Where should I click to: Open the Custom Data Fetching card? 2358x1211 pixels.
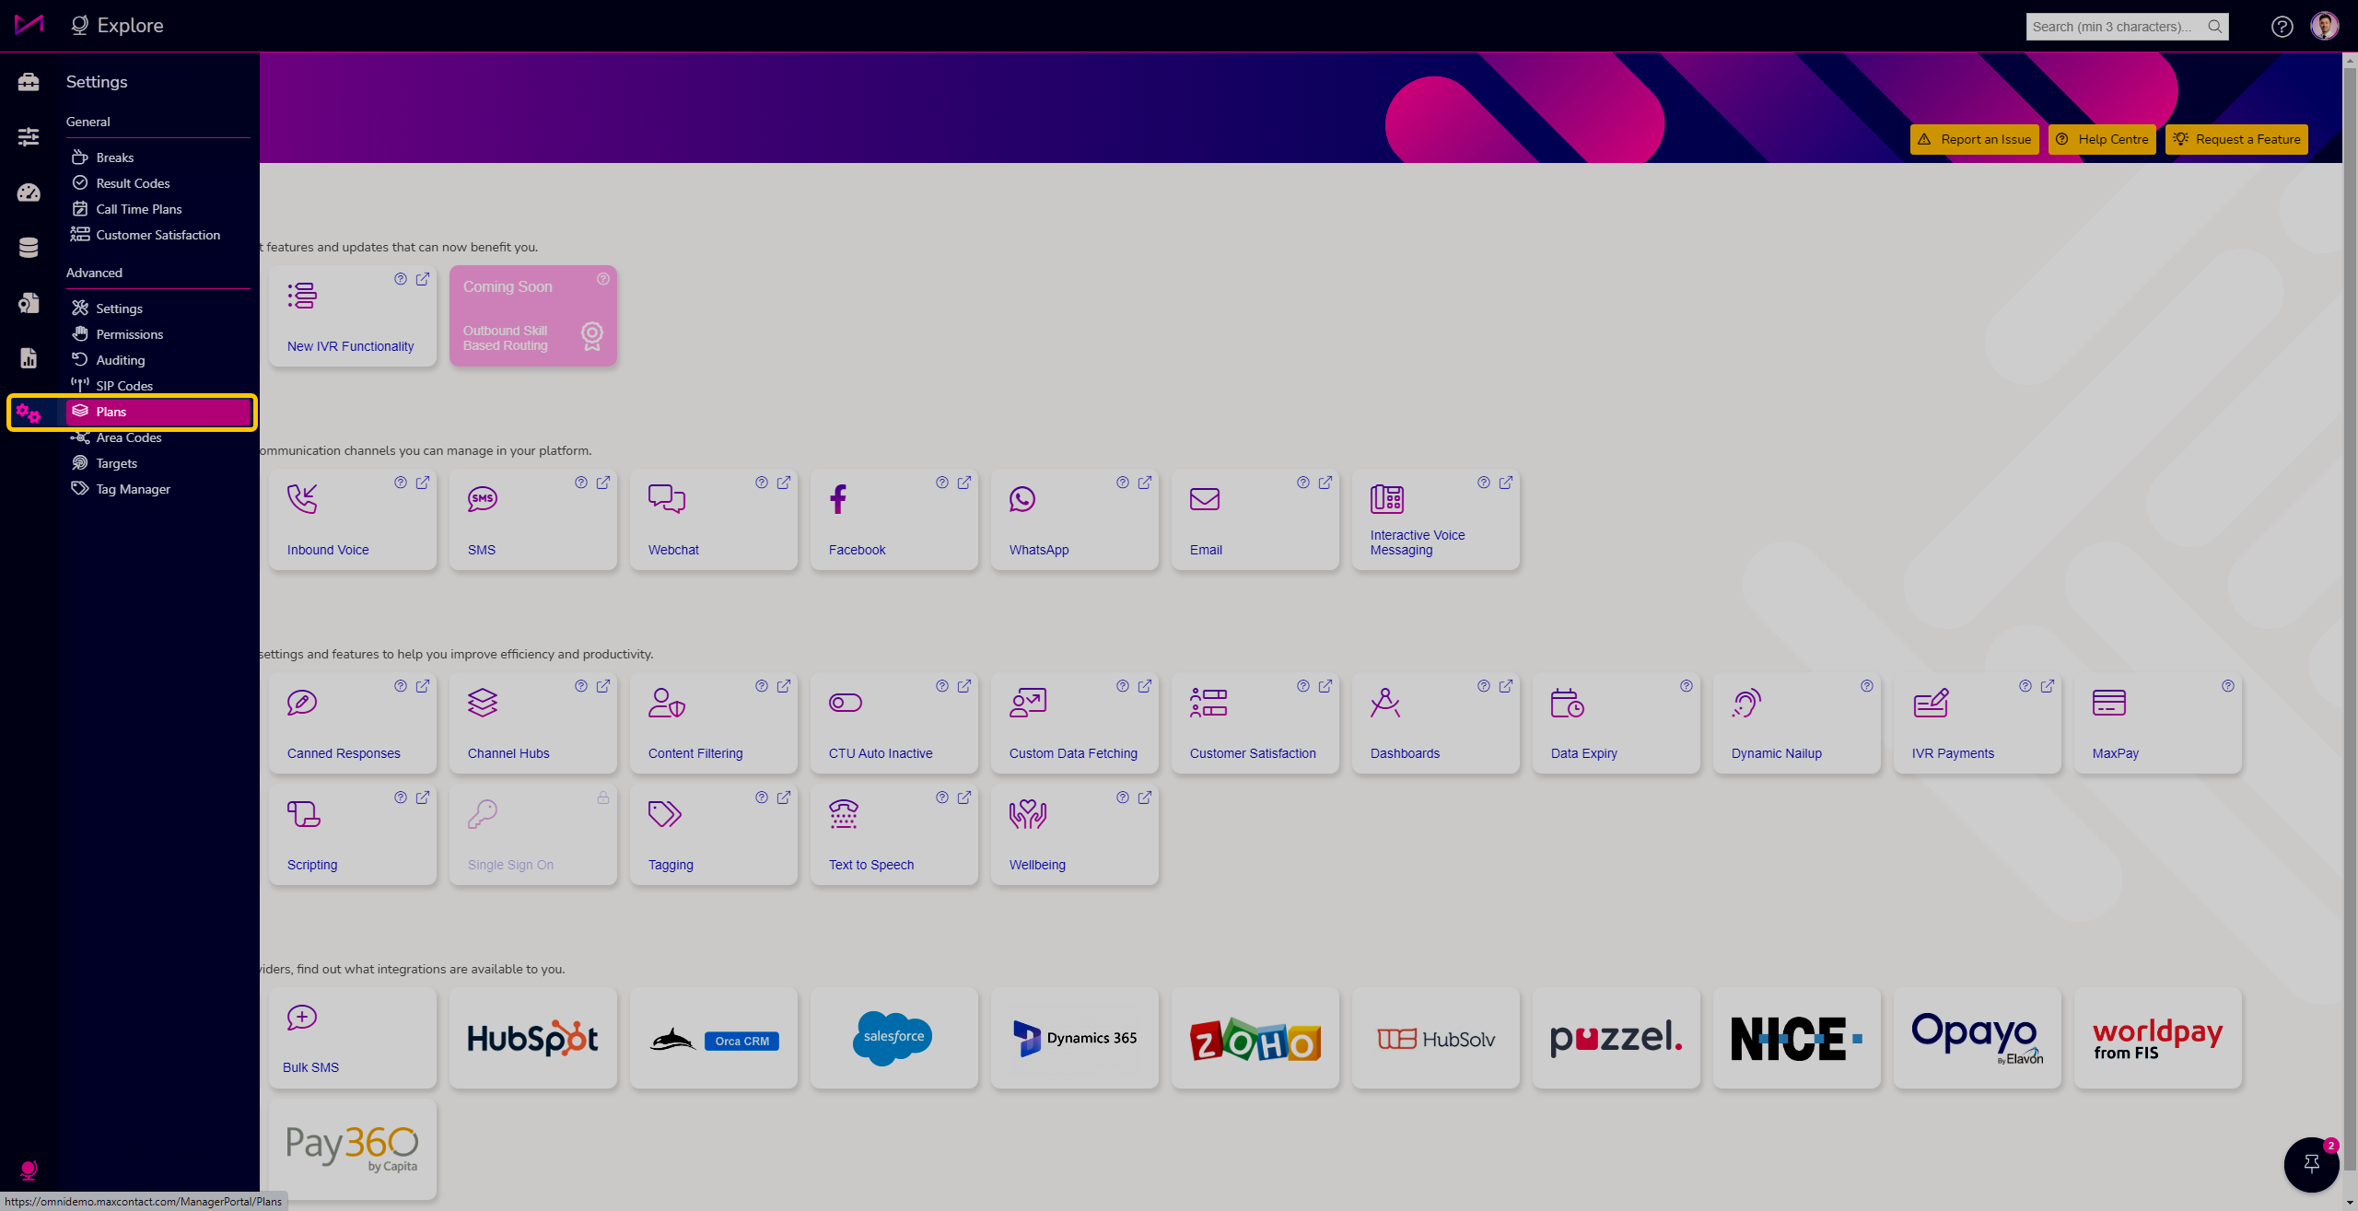[x=1075, y=723]
